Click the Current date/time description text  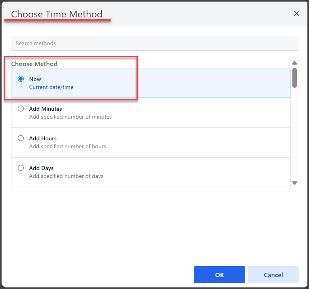pos(51,87)
